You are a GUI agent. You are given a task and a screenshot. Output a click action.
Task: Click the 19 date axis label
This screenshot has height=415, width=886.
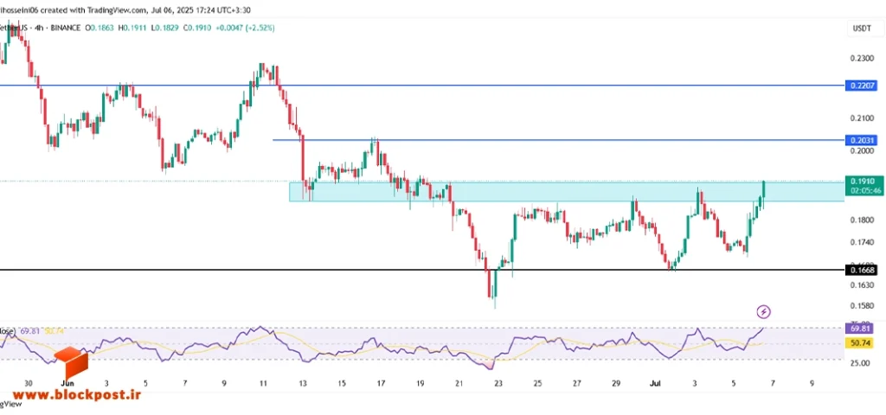pos(420,383)
